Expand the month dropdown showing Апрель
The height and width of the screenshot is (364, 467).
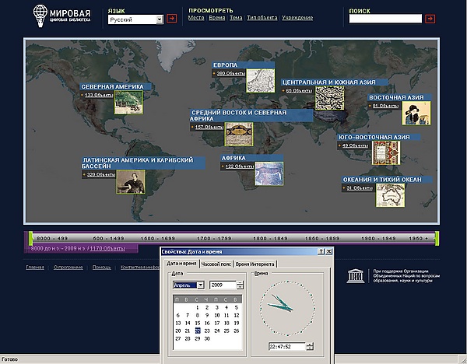pos(200,285)
